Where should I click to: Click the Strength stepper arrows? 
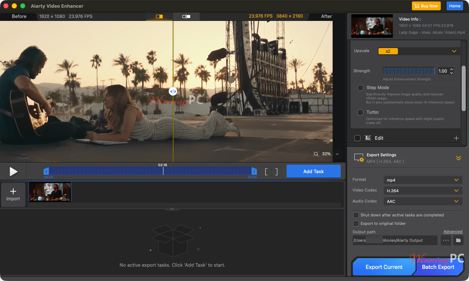click(452, 71)
